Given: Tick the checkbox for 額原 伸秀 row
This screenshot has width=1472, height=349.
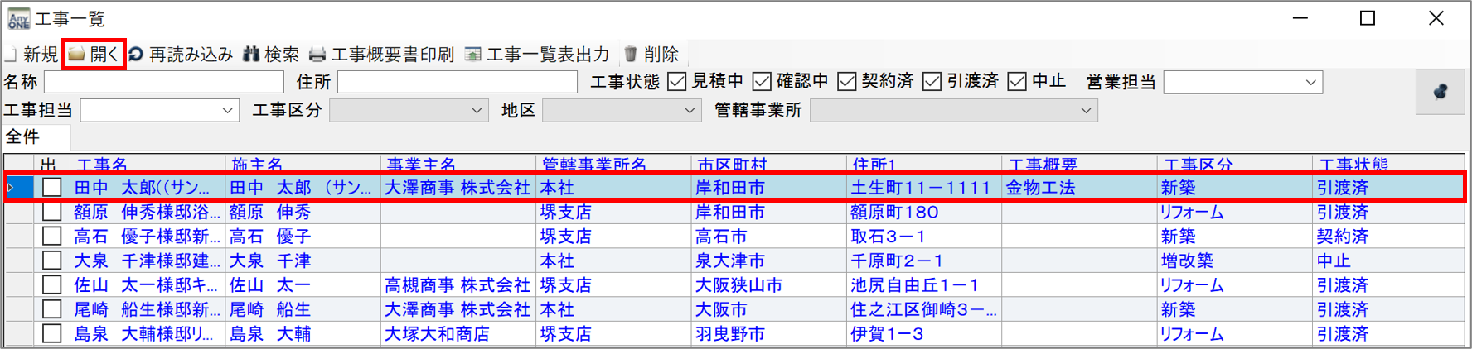Looking at the screenshot, I should 52,212.
